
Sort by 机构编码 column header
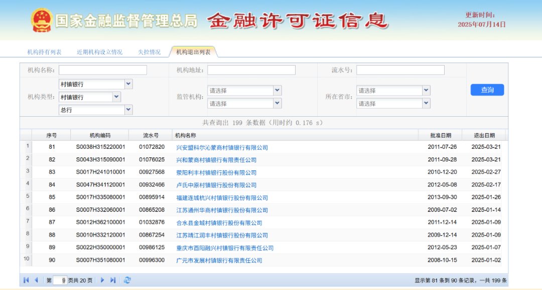(100, 136)
